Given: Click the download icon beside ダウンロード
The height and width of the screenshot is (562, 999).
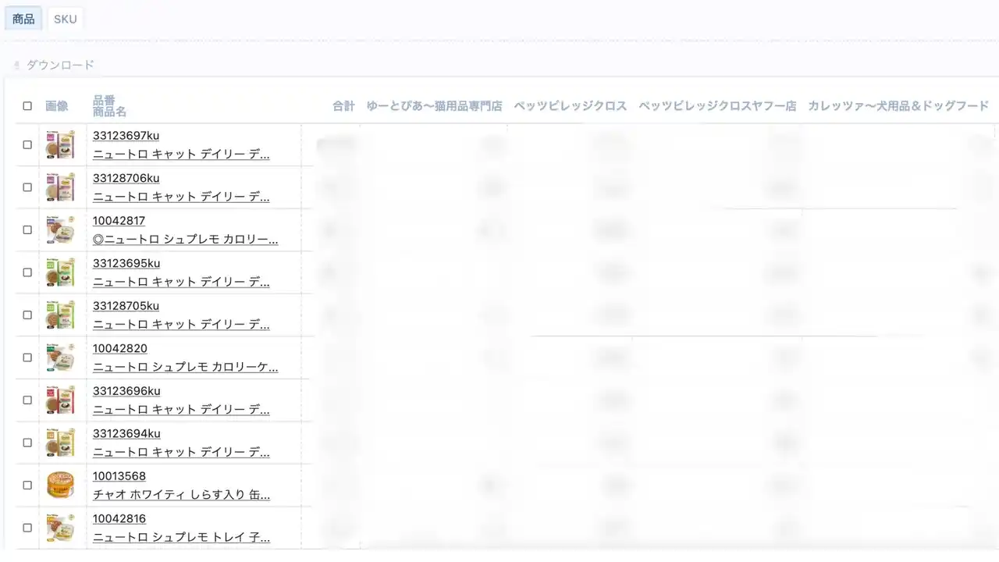Looking at the screenshot, I should tap(16, 66).
